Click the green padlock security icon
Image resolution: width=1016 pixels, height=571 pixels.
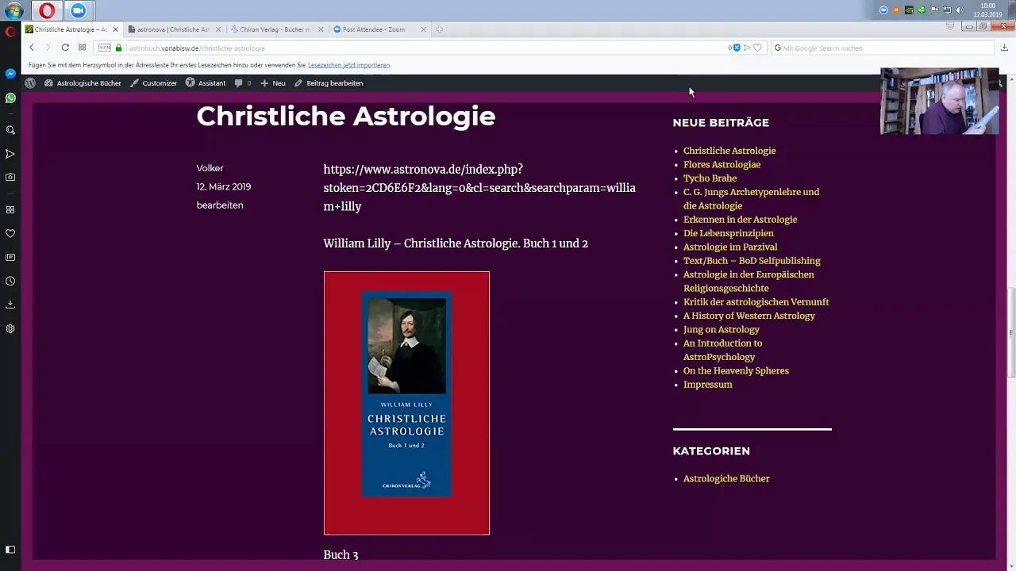[x=119, y=48]
